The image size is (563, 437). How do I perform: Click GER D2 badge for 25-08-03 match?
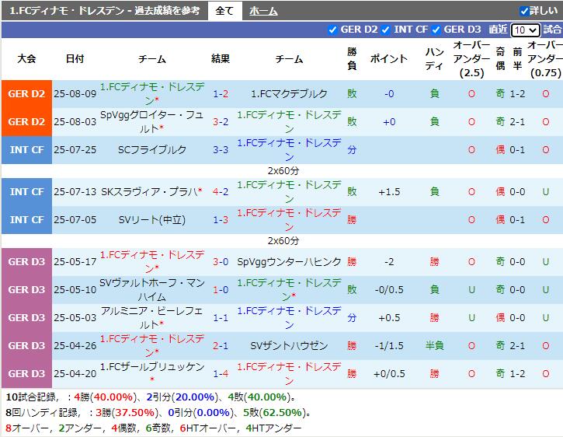coord(26,122)
